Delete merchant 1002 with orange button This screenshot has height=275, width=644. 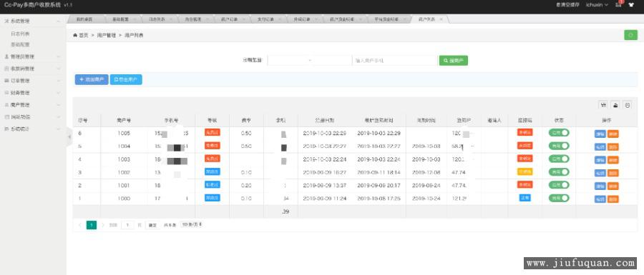pos(613,173)
